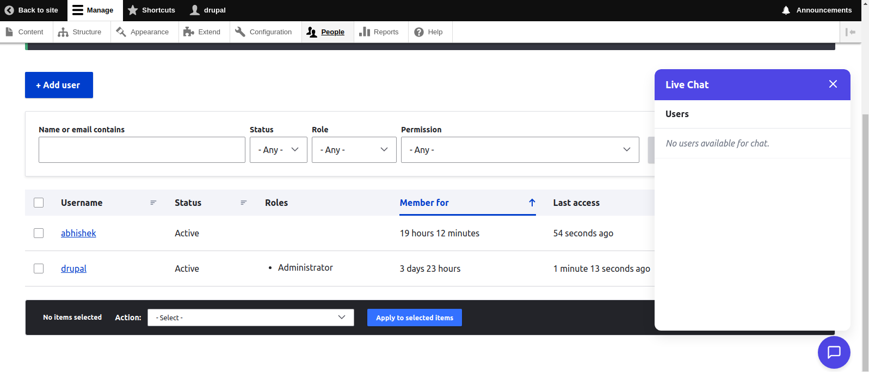
Task: Close the Live Chat panel
Action: pyautogui.click(x=833, y=84)
